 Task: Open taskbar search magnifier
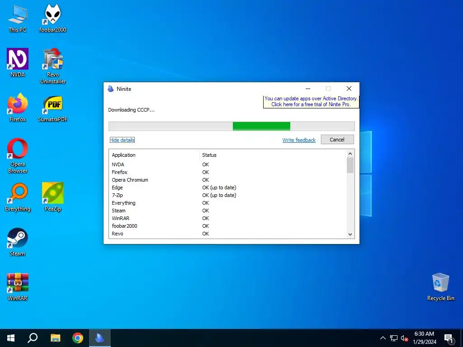click(x=33, y=338)
